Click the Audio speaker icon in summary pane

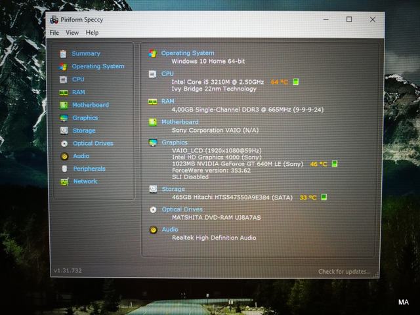click(153, 230)
